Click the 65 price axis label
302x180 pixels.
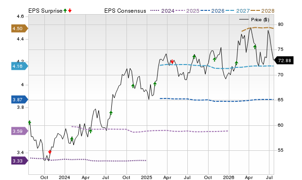pyautogui.click(x=281, y=100)
